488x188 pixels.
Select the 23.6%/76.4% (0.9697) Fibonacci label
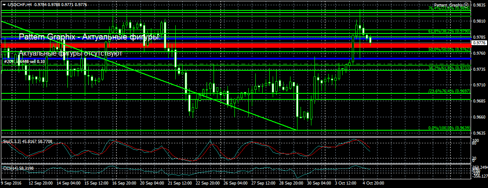point(449,91)
